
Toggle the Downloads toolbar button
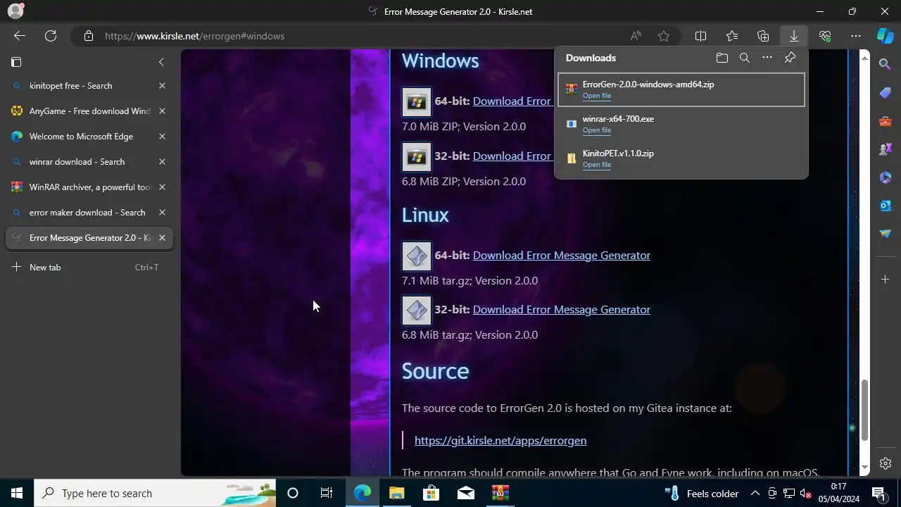[x=794, y=36]
